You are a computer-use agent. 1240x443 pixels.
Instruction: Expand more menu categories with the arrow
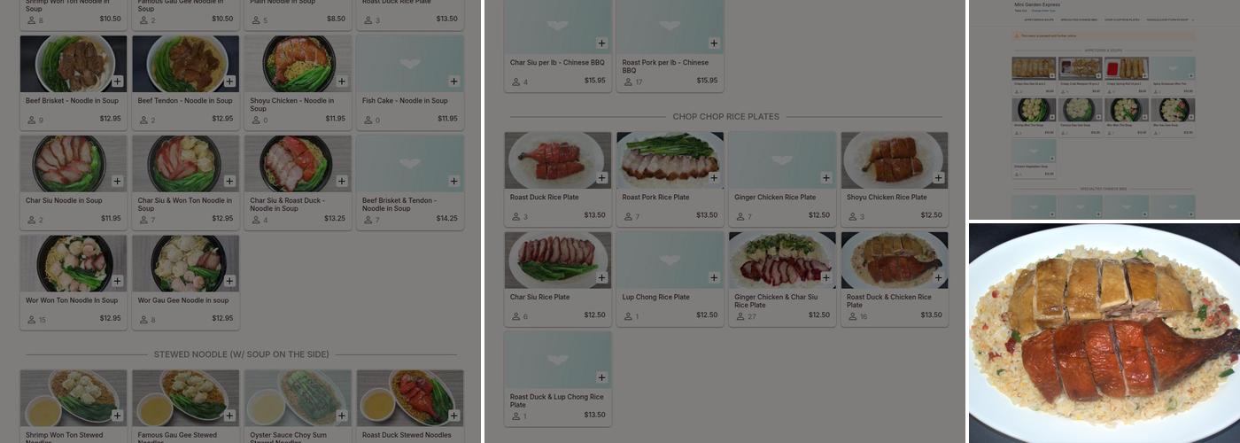[x=1192, y=19]
